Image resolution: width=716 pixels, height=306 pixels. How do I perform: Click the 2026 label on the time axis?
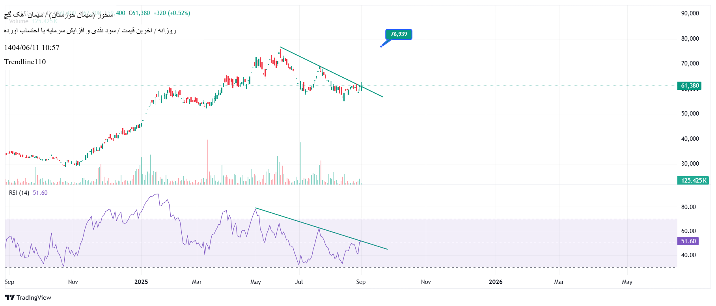coord(496,282)
